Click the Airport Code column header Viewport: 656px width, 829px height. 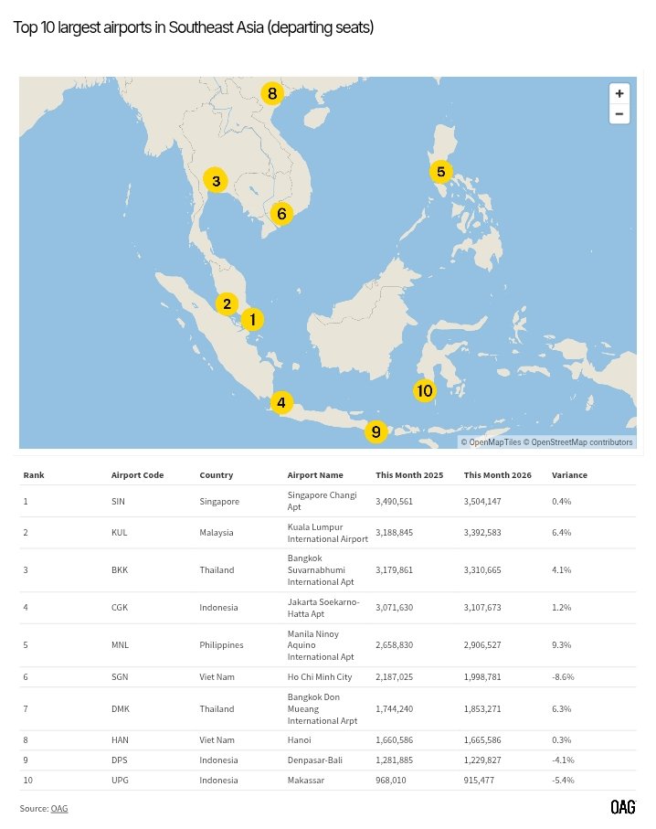pos(137,474)
